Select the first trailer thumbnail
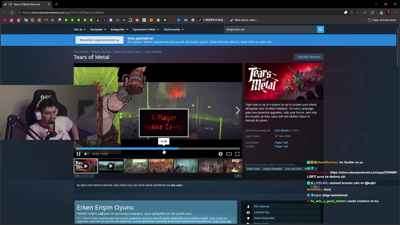This screenshot has height=225, width=400. 86,166
